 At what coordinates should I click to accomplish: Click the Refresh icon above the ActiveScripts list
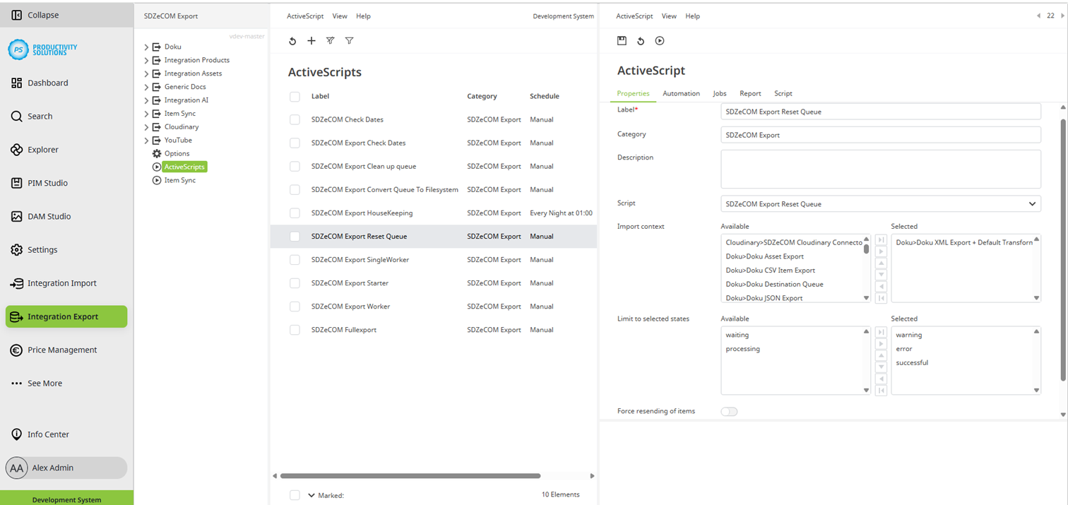coord(292,41)
